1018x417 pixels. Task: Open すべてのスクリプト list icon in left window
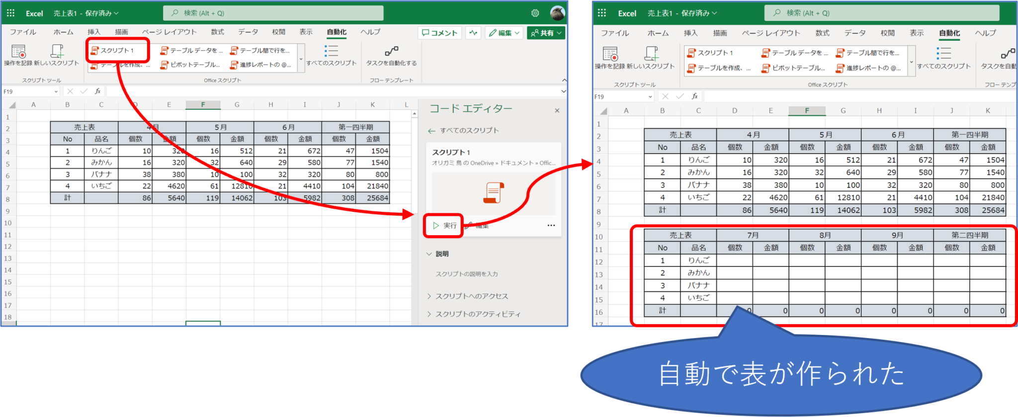[331, 52]
